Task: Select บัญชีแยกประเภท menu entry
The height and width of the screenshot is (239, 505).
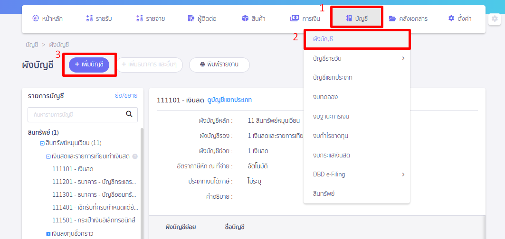Action: [x=357, y=78]
